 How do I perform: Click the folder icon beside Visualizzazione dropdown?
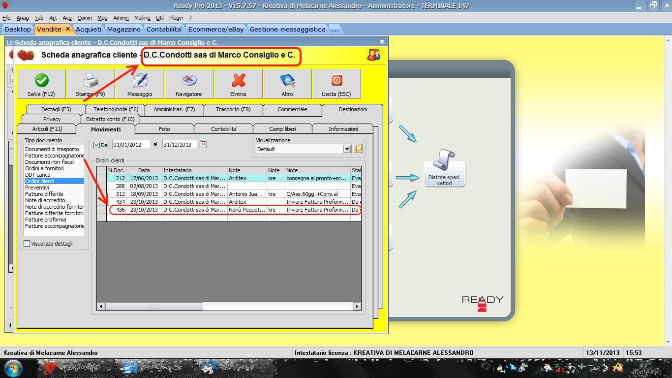coord(358,149)
